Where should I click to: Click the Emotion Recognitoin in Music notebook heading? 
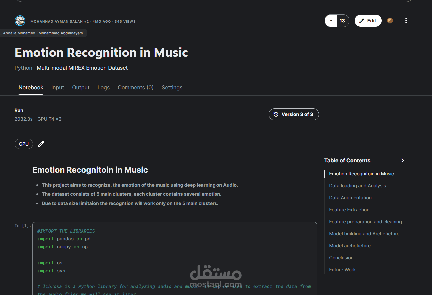coord(90,170)
